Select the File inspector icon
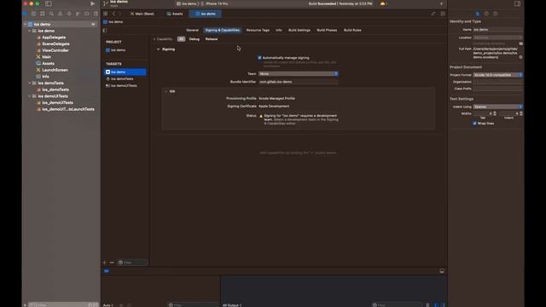The image size is (546, 307). click(x=478, y=14)
